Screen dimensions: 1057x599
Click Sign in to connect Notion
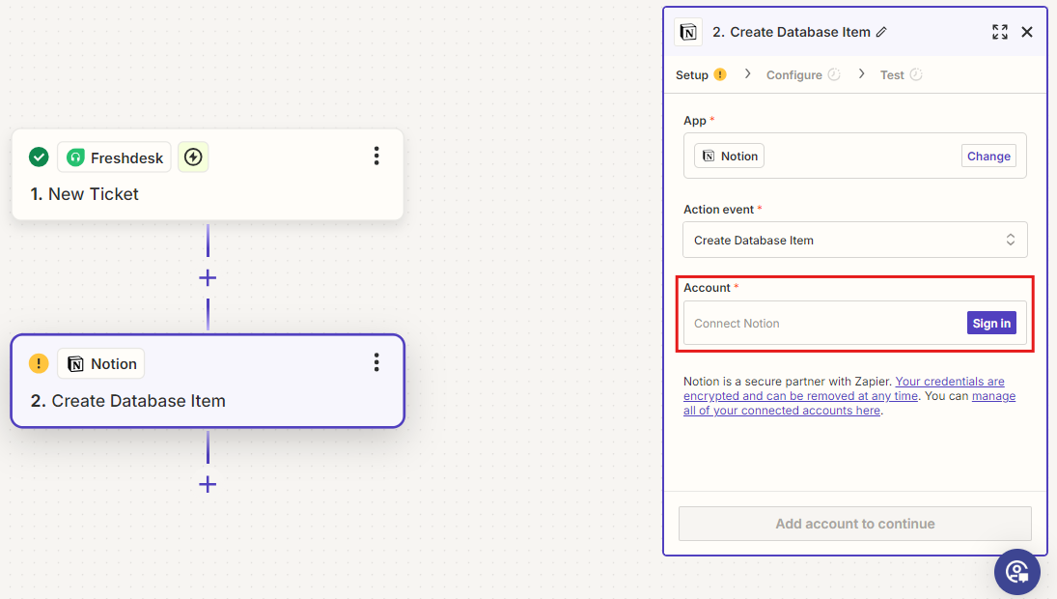click(991, 323)
